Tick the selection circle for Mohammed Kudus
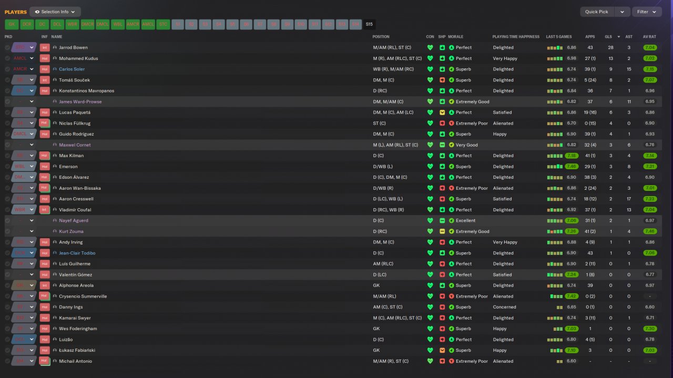 pyautogui.click(x=7, y=58)
